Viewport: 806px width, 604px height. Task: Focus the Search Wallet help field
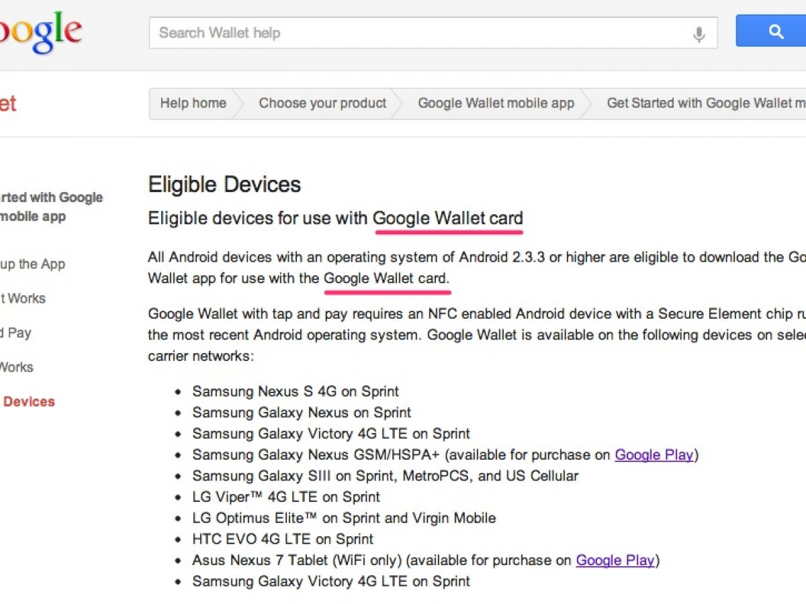point(416,33)
